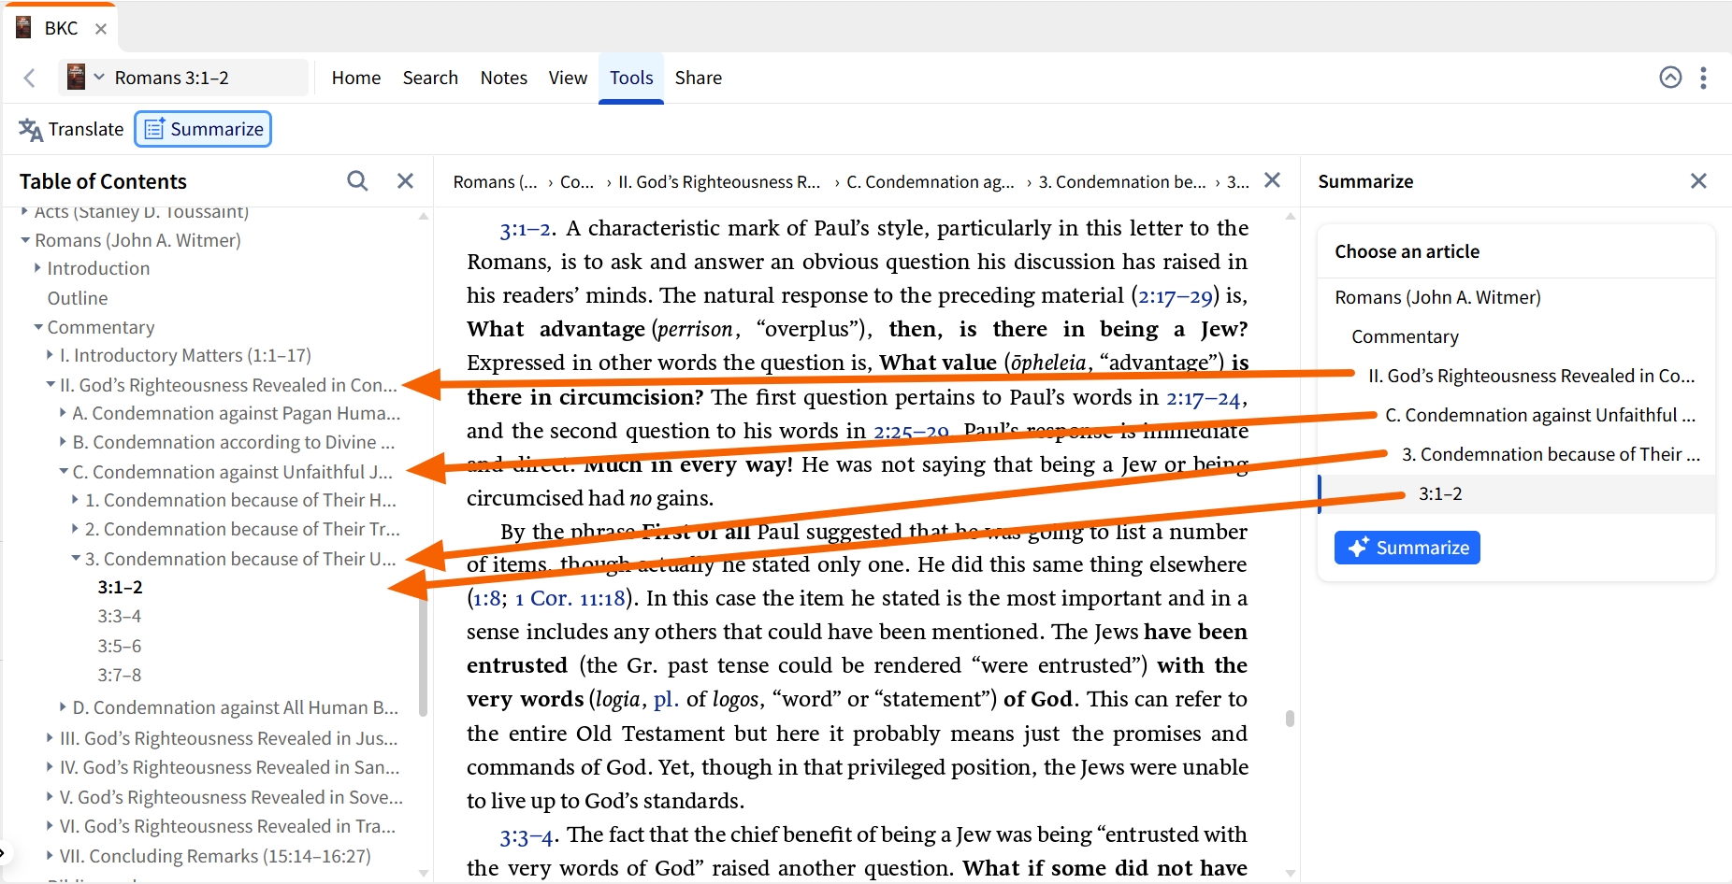The height and width of the screenshot is (884, 1732).
Task: Open the 3:1–2 verse link heading
Action: 526,229
